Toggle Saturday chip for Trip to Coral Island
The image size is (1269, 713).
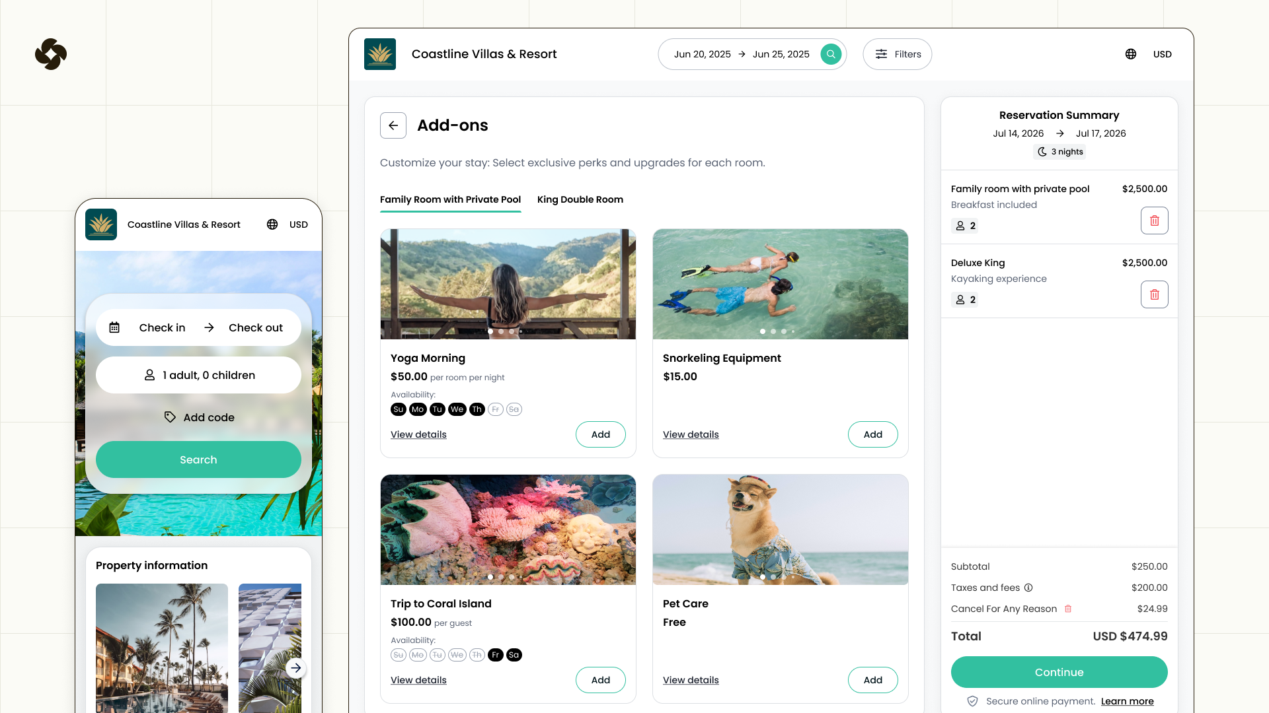[x=514, y=655]
